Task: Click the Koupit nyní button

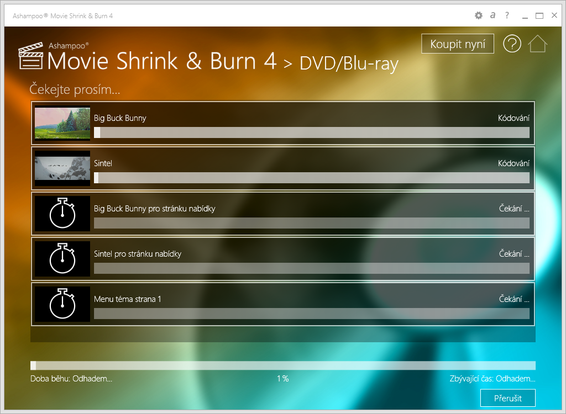Action: pyautogui.click(x=457, y=44)
